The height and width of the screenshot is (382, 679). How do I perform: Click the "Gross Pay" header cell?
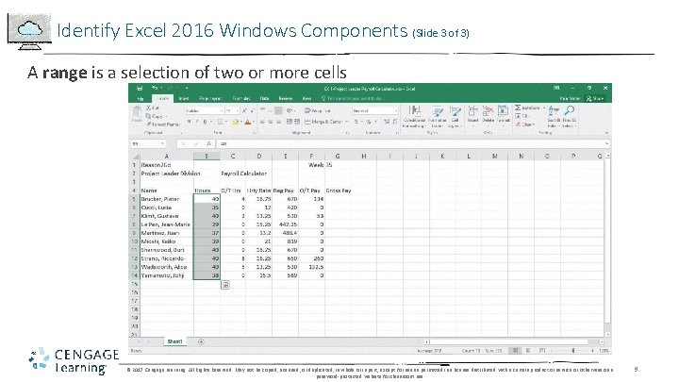click(x=339, y=191)
